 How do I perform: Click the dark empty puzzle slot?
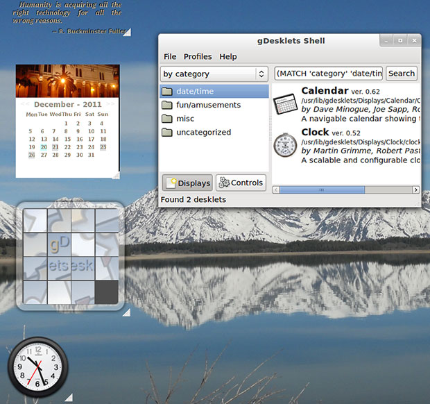tap(106, 292)
